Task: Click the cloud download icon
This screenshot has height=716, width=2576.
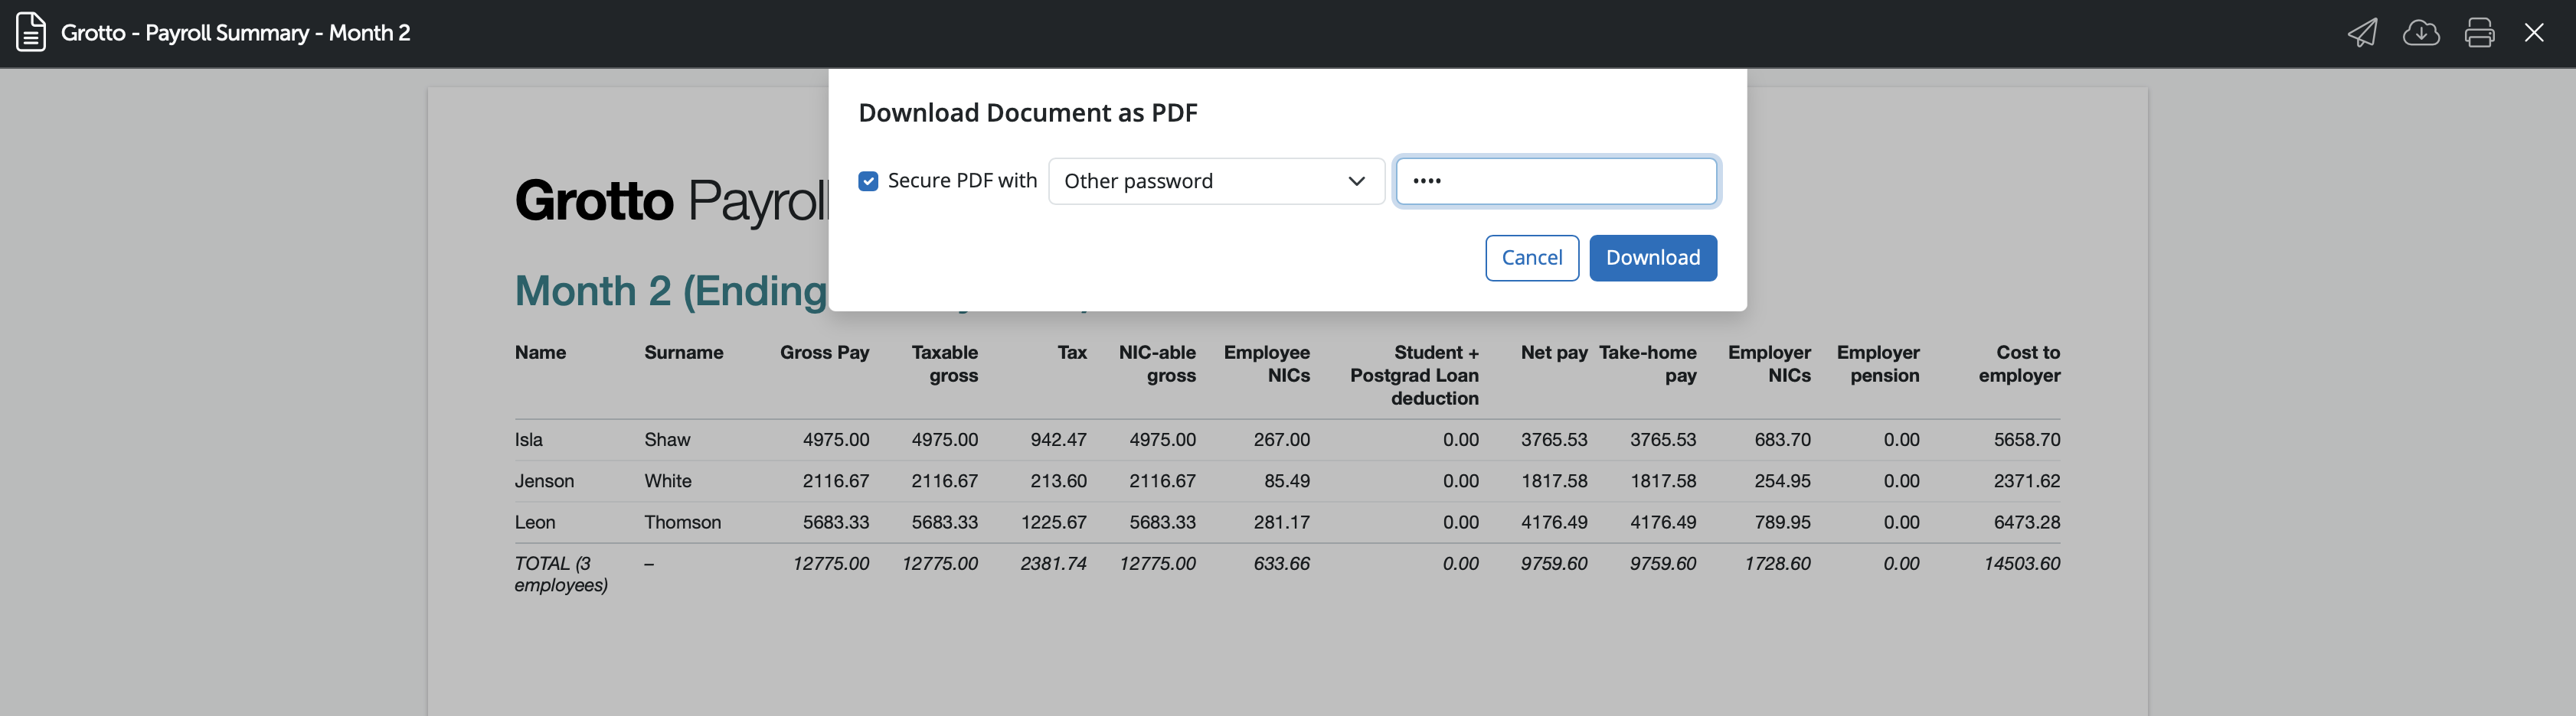Action: click(x=2421, y=32)
